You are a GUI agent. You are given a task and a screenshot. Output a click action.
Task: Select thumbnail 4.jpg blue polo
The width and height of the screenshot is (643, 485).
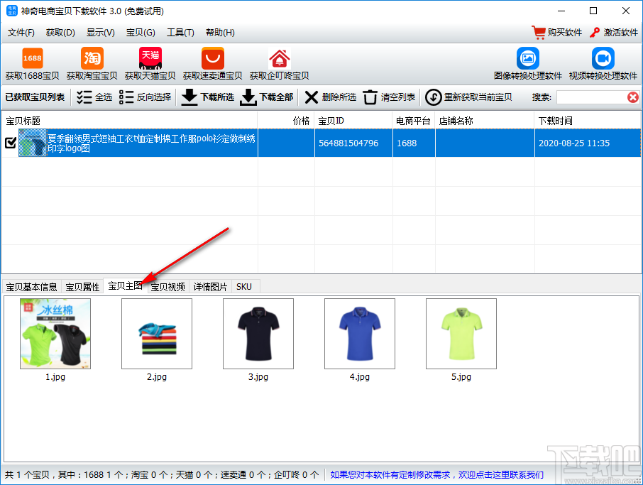360,334
